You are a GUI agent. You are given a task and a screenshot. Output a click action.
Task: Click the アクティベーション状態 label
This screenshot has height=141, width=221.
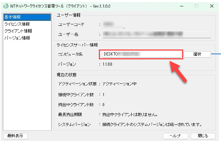[x=77, y=84]
